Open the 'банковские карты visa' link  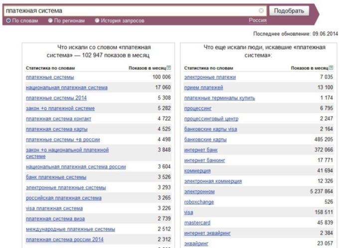(x=211, y=129)
